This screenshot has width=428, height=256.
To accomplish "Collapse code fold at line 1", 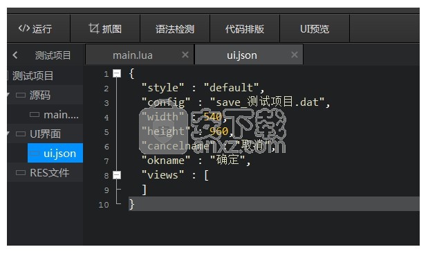I will [x=117, y=73].
